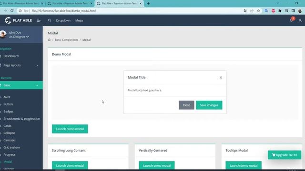This screenshot has height=171, width=305.
Task: Click the John Doe name text
Action: pyautogui.click(x=15, y=33)
